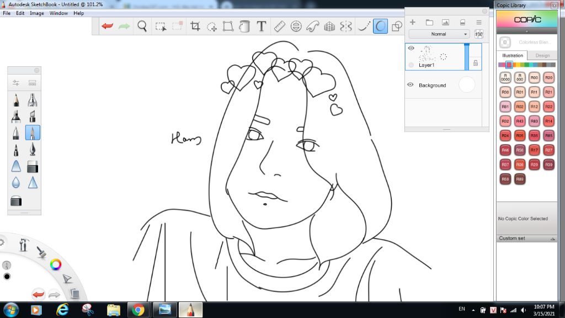Open the Image menu
The width and height of the screenshot is (565, 318).
tap(37, 13)
